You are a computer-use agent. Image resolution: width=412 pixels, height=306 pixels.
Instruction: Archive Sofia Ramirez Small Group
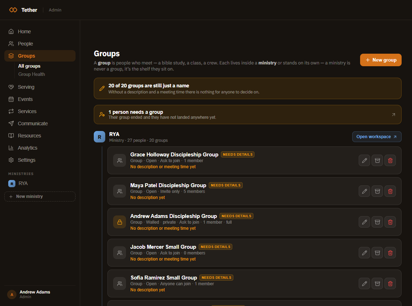[x=377, y=283]
